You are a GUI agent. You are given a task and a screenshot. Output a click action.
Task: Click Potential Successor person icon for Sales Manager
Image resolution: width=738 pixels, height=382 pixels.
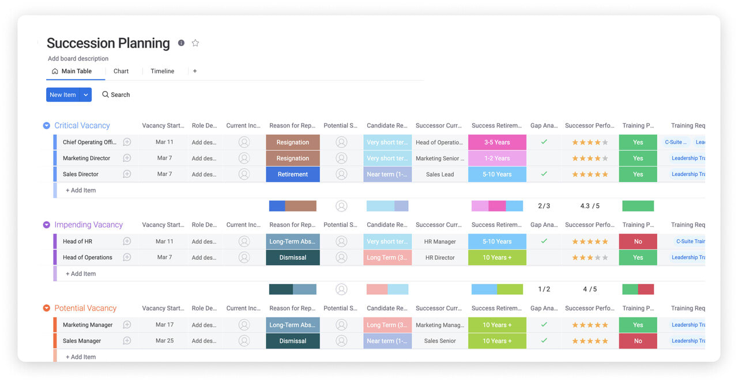[x=341, y=341]
